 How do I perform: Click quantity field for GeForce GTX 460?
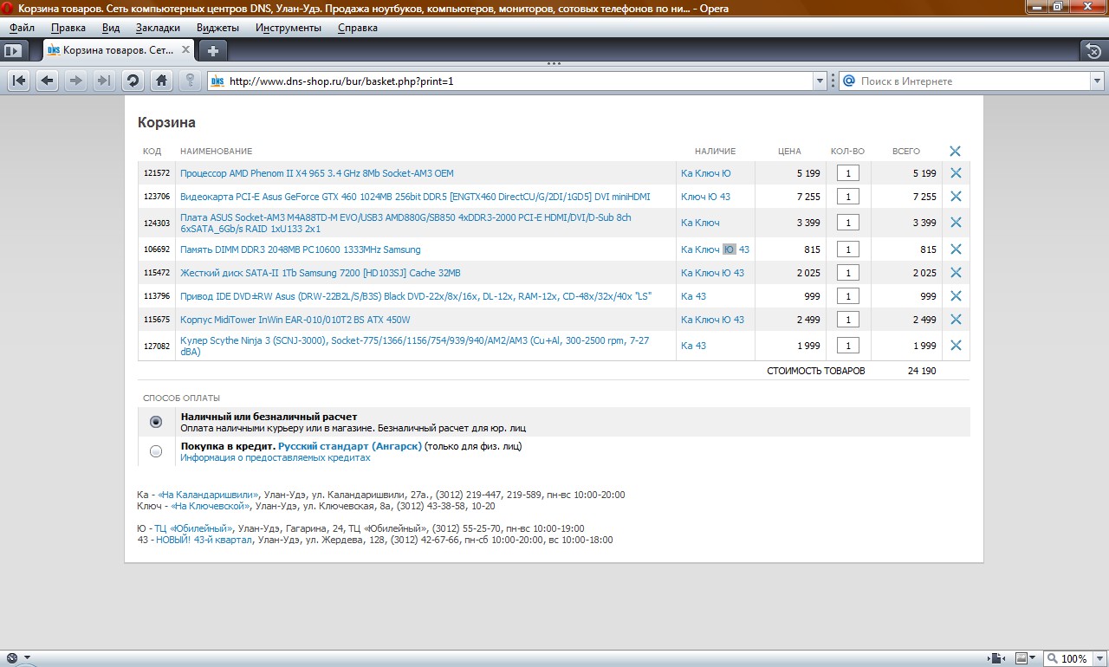[x=847, y=197]
